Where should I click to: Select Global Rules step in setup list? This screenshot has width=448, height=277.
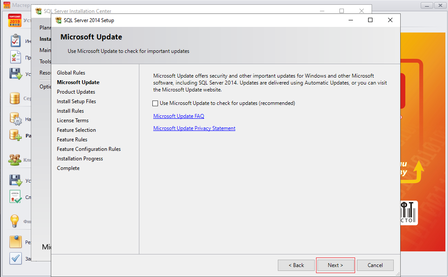71,73
